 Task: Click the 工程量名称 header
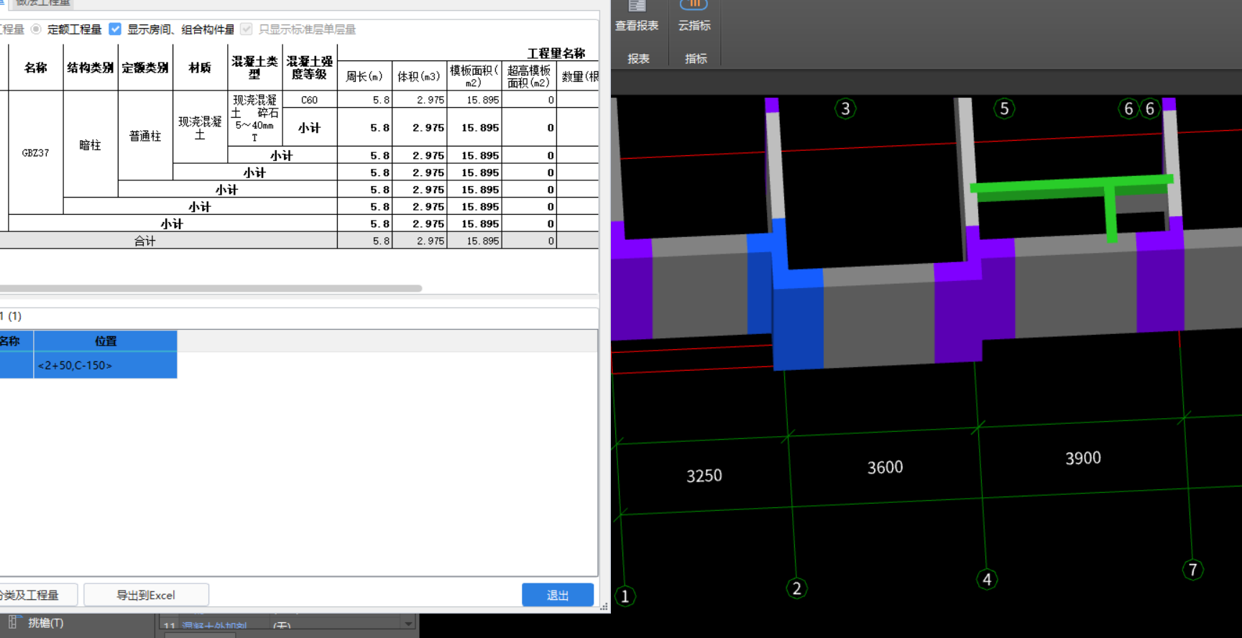[x=556, y=53]
